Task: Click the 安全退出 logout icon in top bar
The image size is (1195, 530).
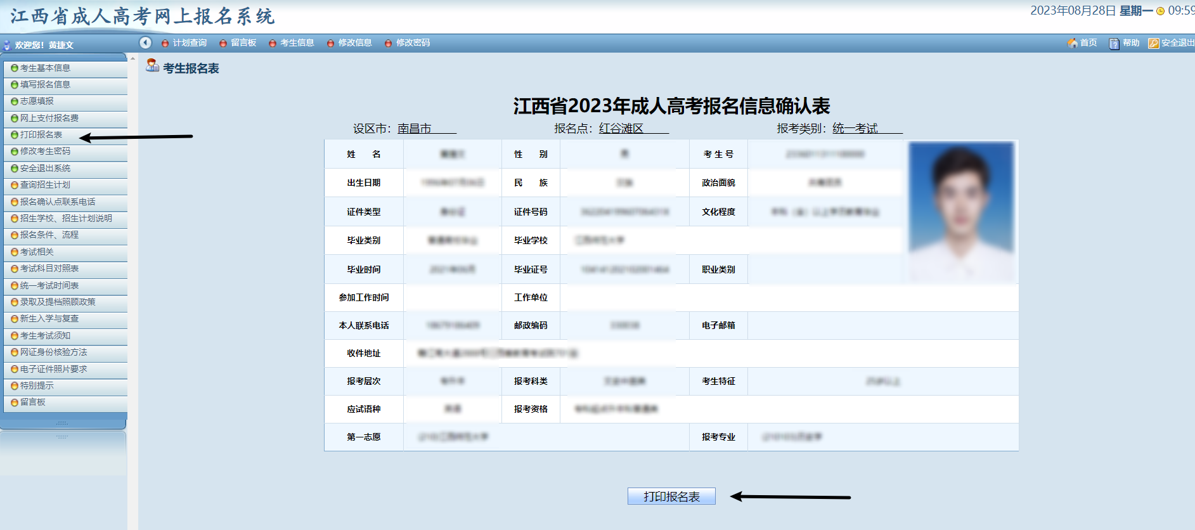Action: coord(1154,43)
